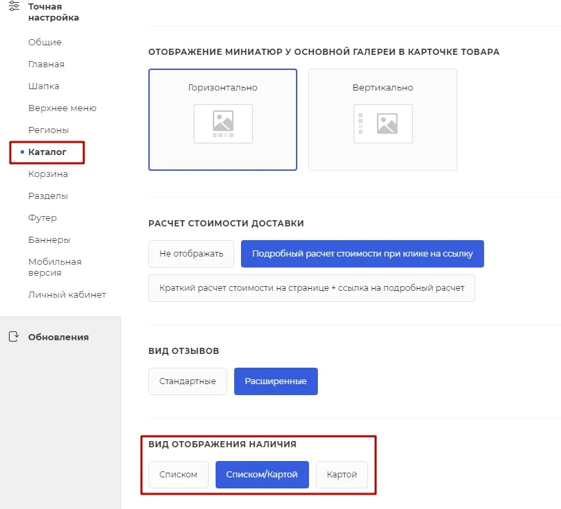
Task: Open the Шапка settings section
Action: tap(44, 86)
